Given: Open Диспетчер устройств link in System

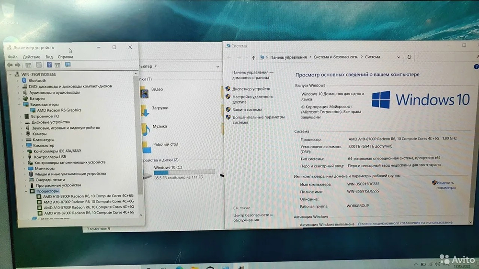Looking at the screenshot, I should coord(251,89).
